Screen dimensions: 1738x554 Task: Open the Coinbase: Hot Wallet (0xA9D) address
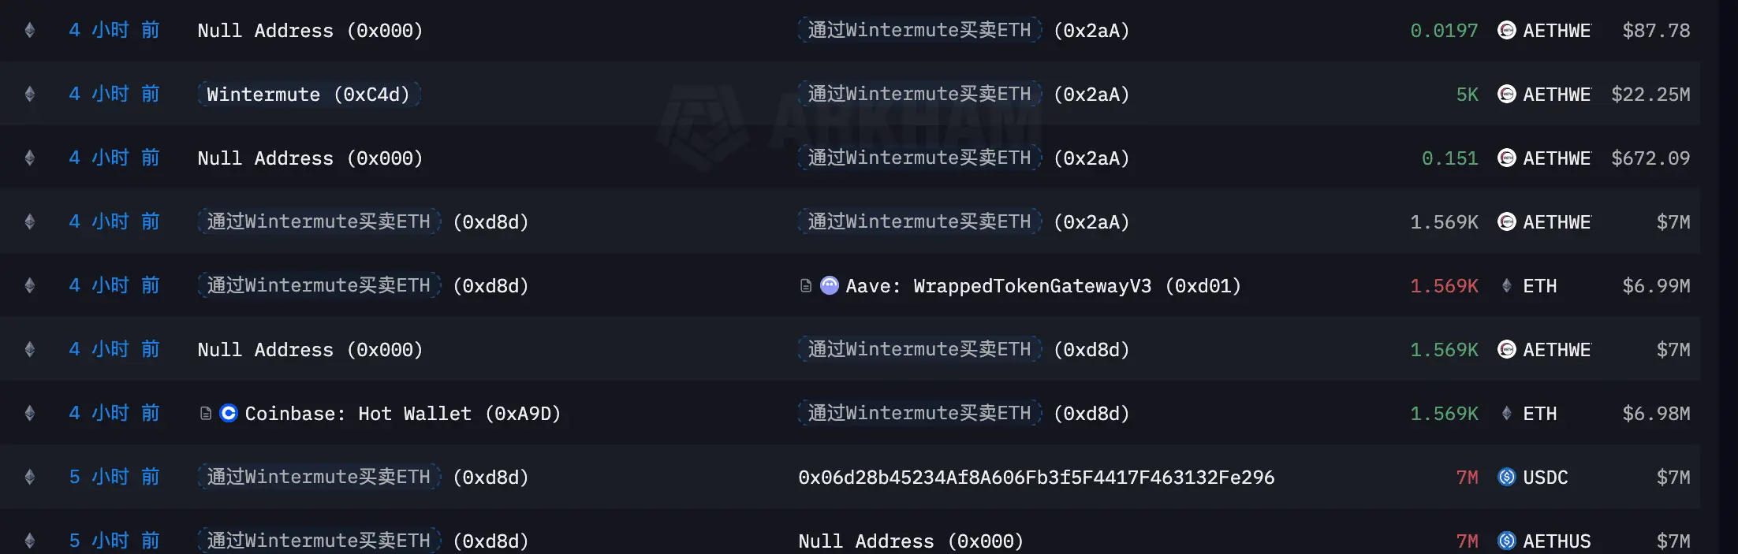[403, 413]
